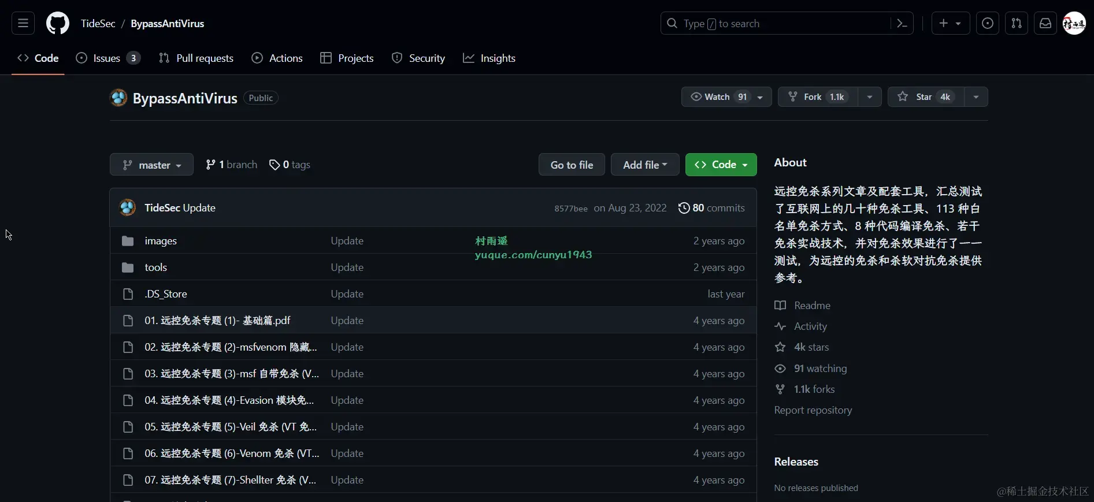
Task: Open commit hash 8577bee
Action: point(571,209)
